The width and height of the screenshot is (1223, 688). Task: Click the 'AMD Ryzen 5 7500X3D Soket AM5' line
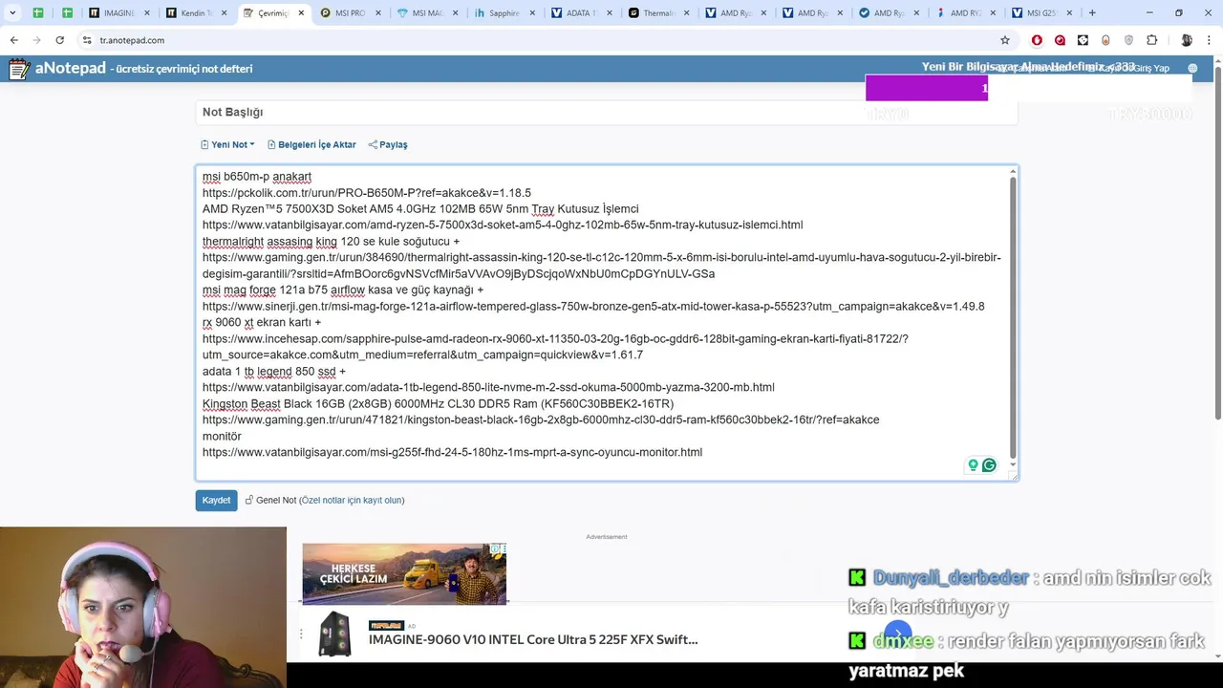[420, 209]
